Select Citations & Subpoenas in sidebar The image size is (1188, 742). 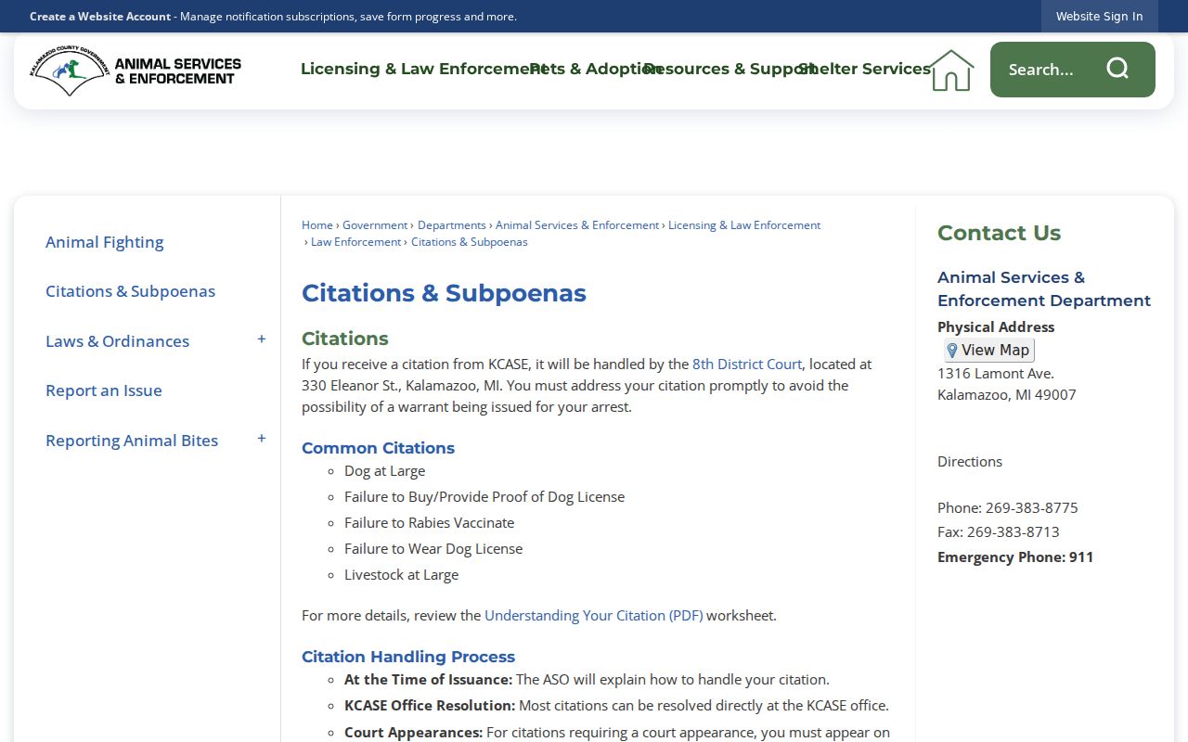130,291
